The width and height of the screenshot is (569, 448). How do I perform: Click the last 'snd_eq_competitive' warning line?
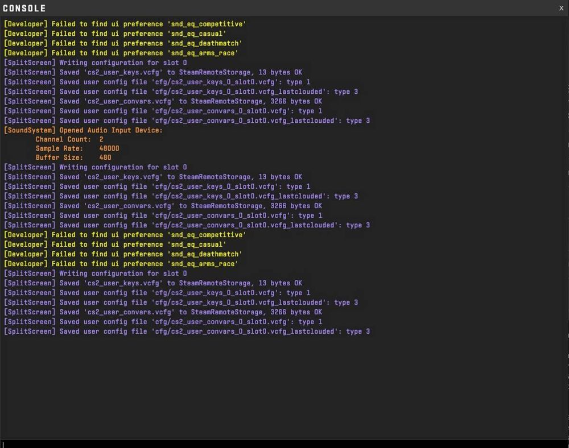(x=125, y=235)
